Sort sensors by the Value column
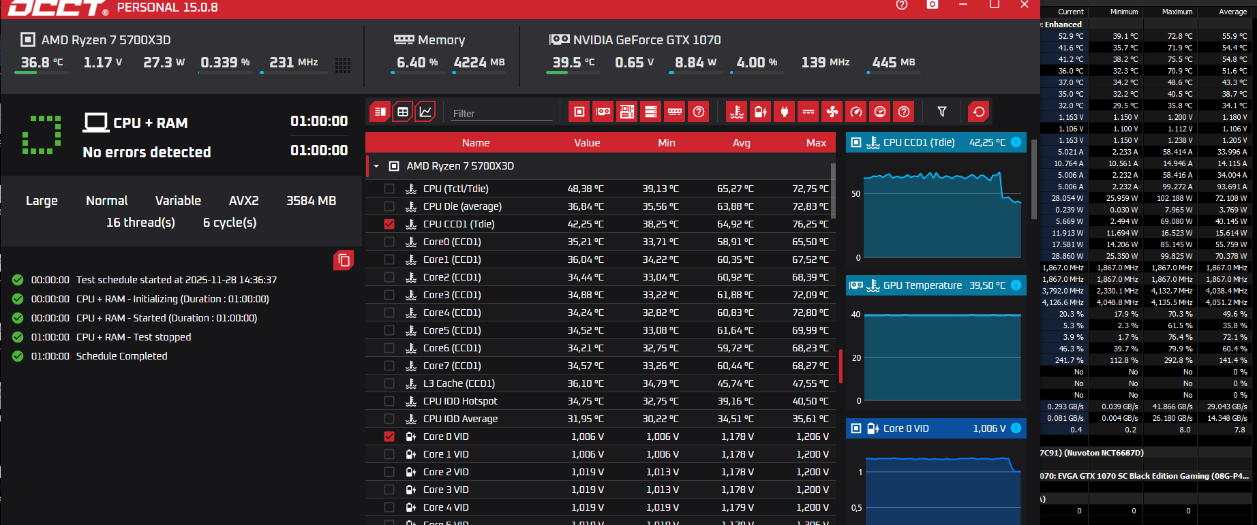Screen dimensions: 1257x525 pyautogui.click(x=587, y=143)
